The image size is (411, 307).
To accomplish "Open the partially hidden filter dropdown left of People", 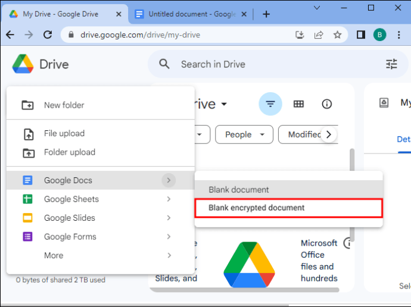I will [x=203, y=134].
